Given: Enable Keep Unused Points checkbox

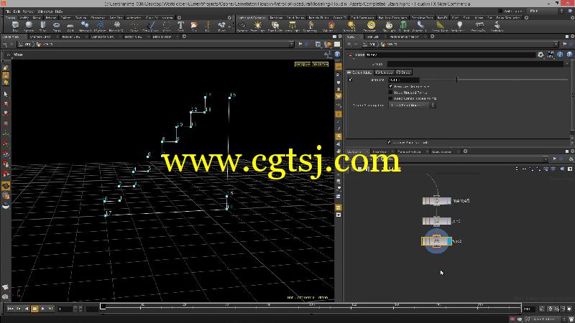Looking at the screenshot, I should click(x=390, y=93).
